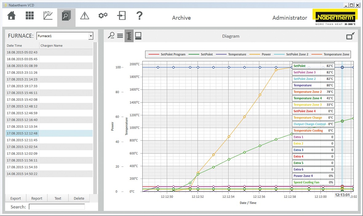Click Output Charge-Control row
363x216 pixels.
pyautogui.click(x=313, y=124)
